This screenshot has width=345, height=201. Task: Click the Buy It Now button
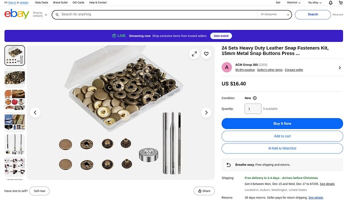tap(282, 123)
